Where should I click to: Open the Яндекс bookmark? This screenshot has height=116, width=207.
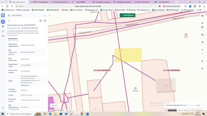(x=65, y=10)
